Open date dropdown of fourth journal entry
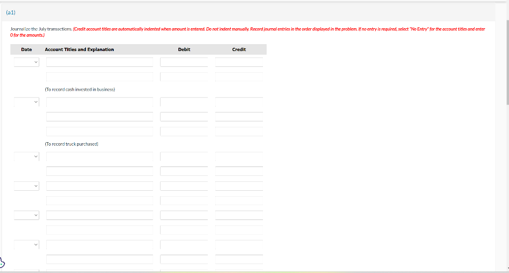This screenshot has width=509, height=273. (x=26, y=186)
